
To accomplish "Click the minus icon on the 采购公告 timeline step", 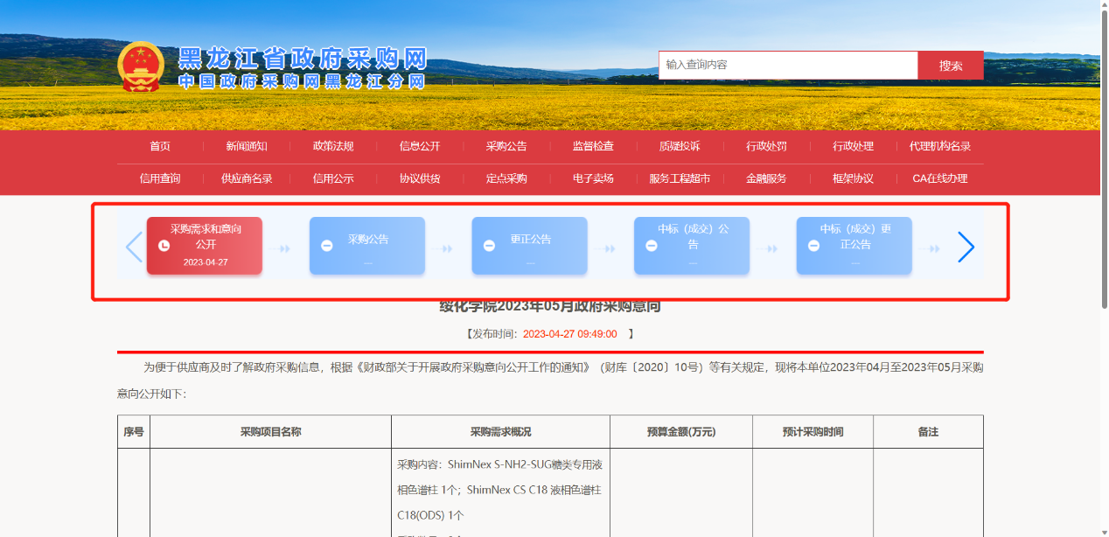I will pos(326,246).
